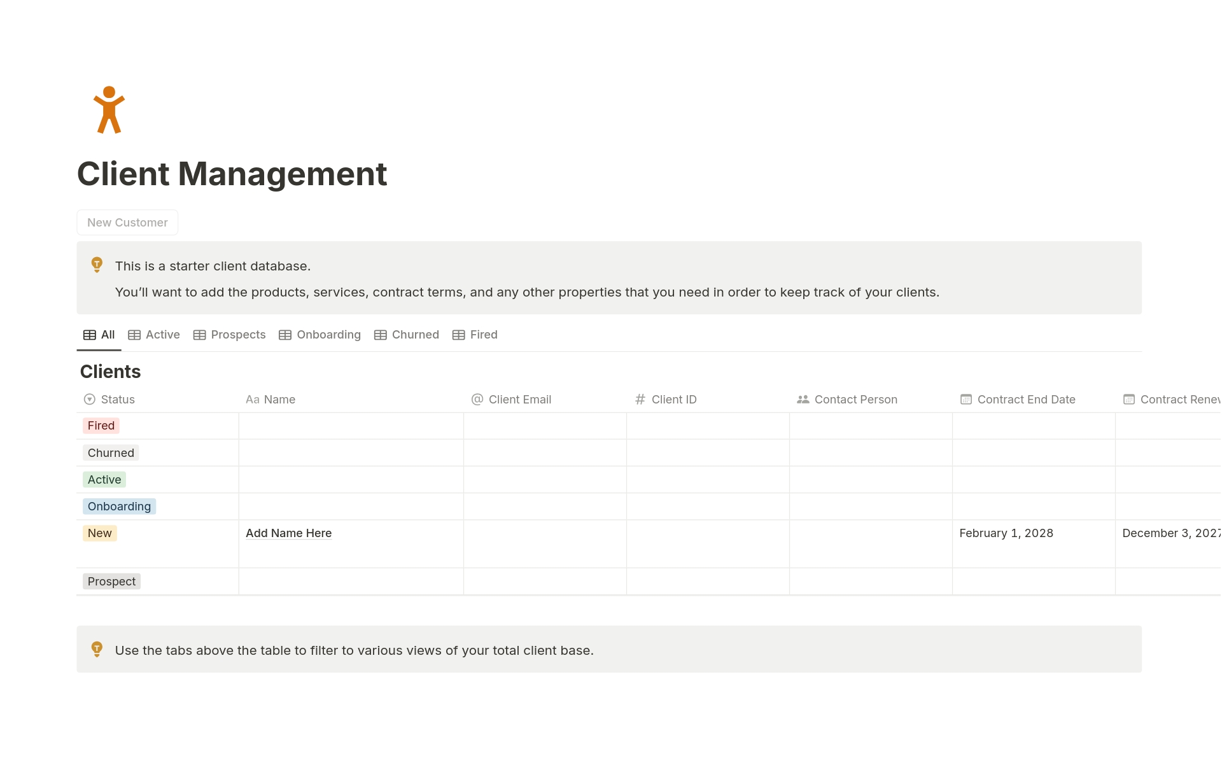Open the Onboarding status tag dropdown
Viewport: 1222px width, 763px height.
coord(119,507)
